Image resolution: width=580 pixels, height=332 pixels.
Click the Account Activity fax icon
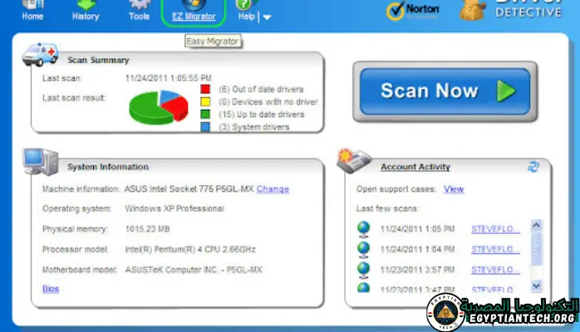point(354,160)
